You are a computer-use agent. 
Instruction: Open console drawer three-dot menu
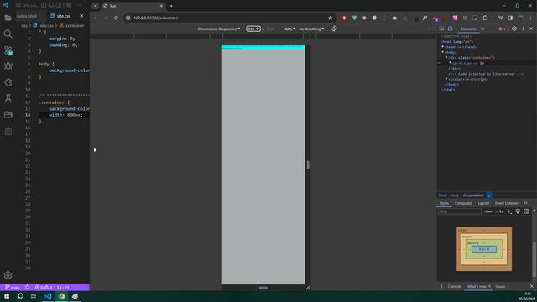[441, 286]
